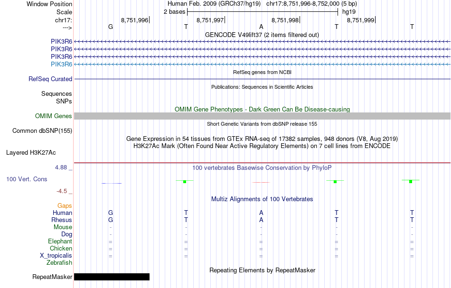Click the SNPs subtrack label
This screenshot has height=288, width=451.
(64, 101)
